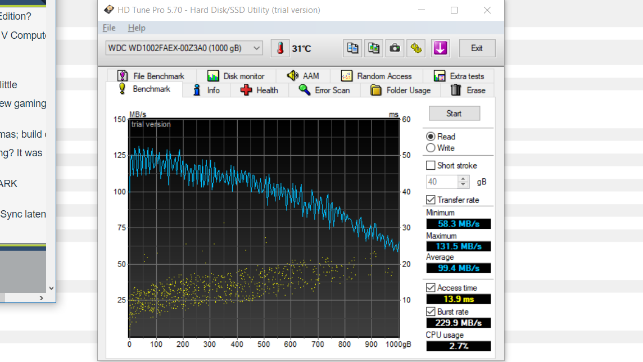Start the benchmark test
This screenshot has height=362, width=643.
click(x=454, y=114)
